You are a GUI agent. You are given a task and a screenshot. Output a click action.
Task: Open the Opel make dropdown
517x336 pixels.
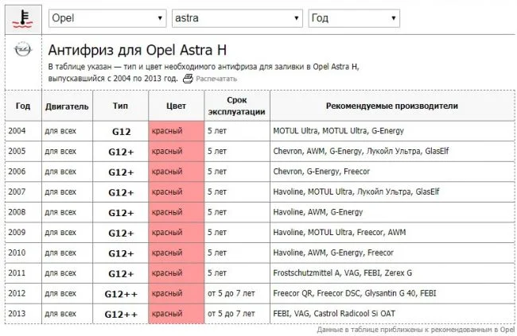click(x=106, y=17)
